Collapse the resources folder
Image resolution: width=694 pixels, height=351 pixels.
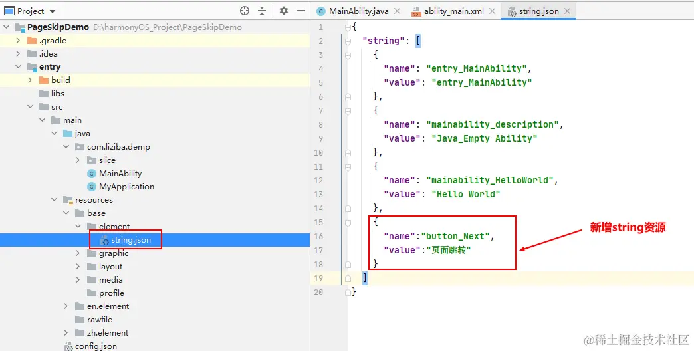54,199
